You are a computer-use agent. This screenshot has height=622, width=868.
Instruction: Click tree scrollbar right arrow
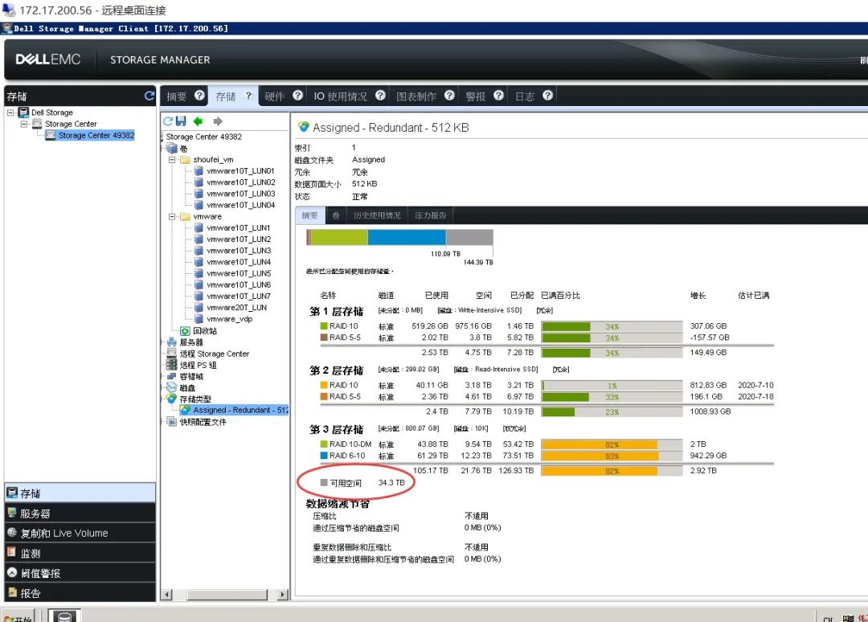point(283,595)
